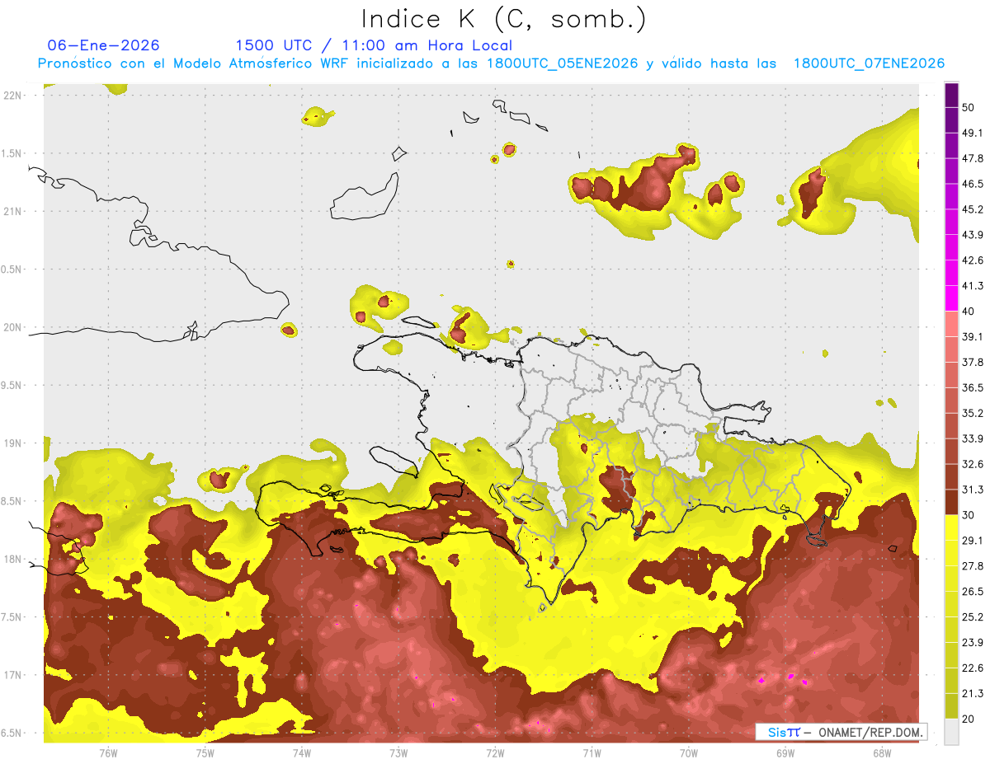Click the latitude label "19N"
The width and height of the screenshot is (990, 764).
tap(13, 443)
